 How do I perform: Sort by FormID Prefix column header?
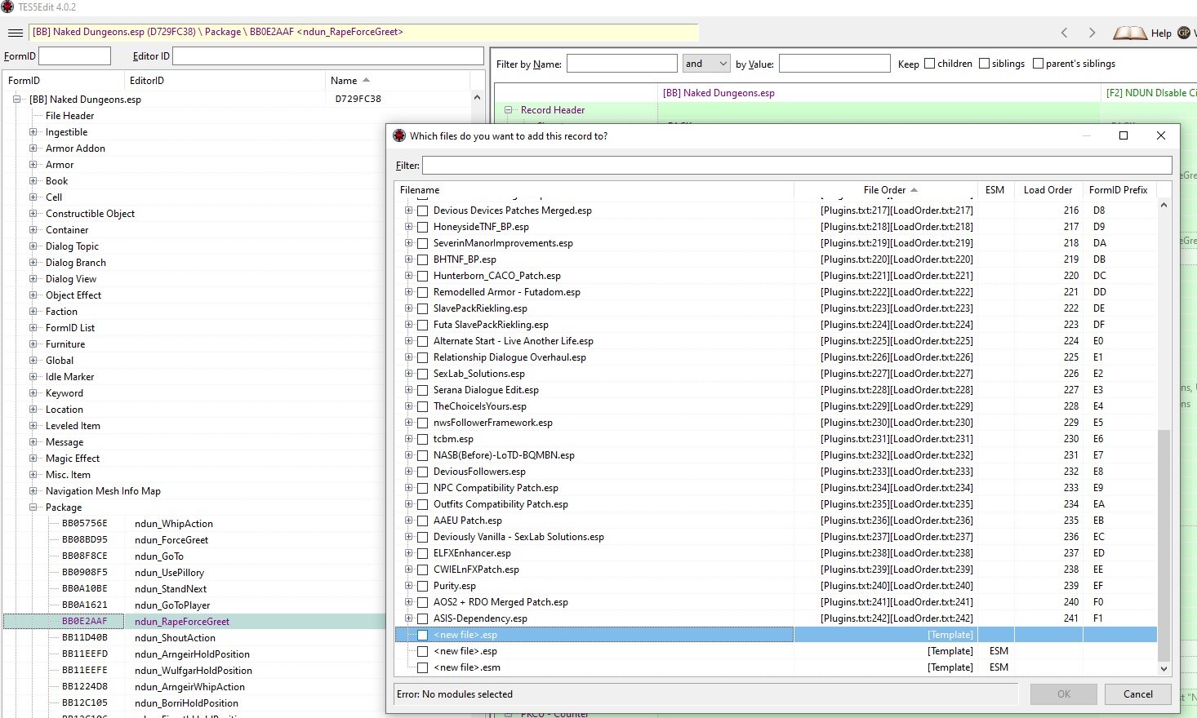(x=1118, y=190)
